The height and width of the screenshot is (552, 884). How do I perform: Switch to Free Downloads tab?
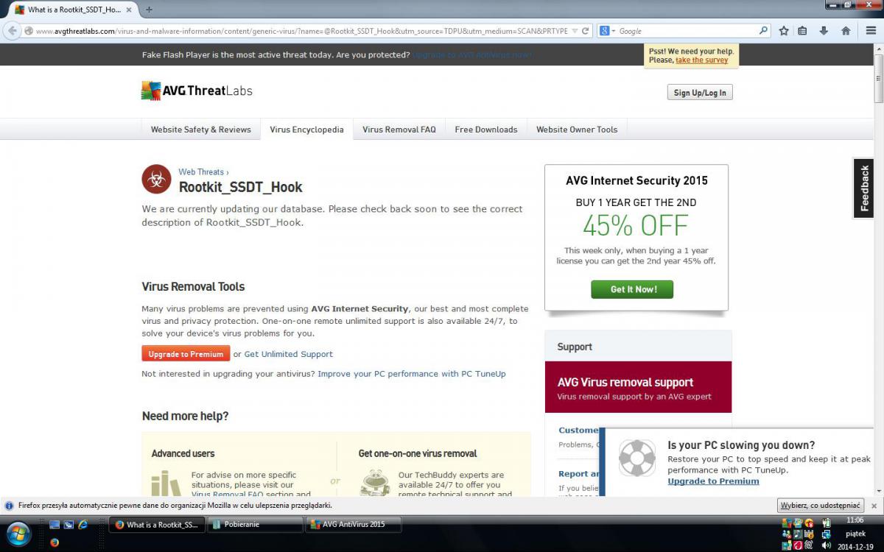[x=486, y=130]
